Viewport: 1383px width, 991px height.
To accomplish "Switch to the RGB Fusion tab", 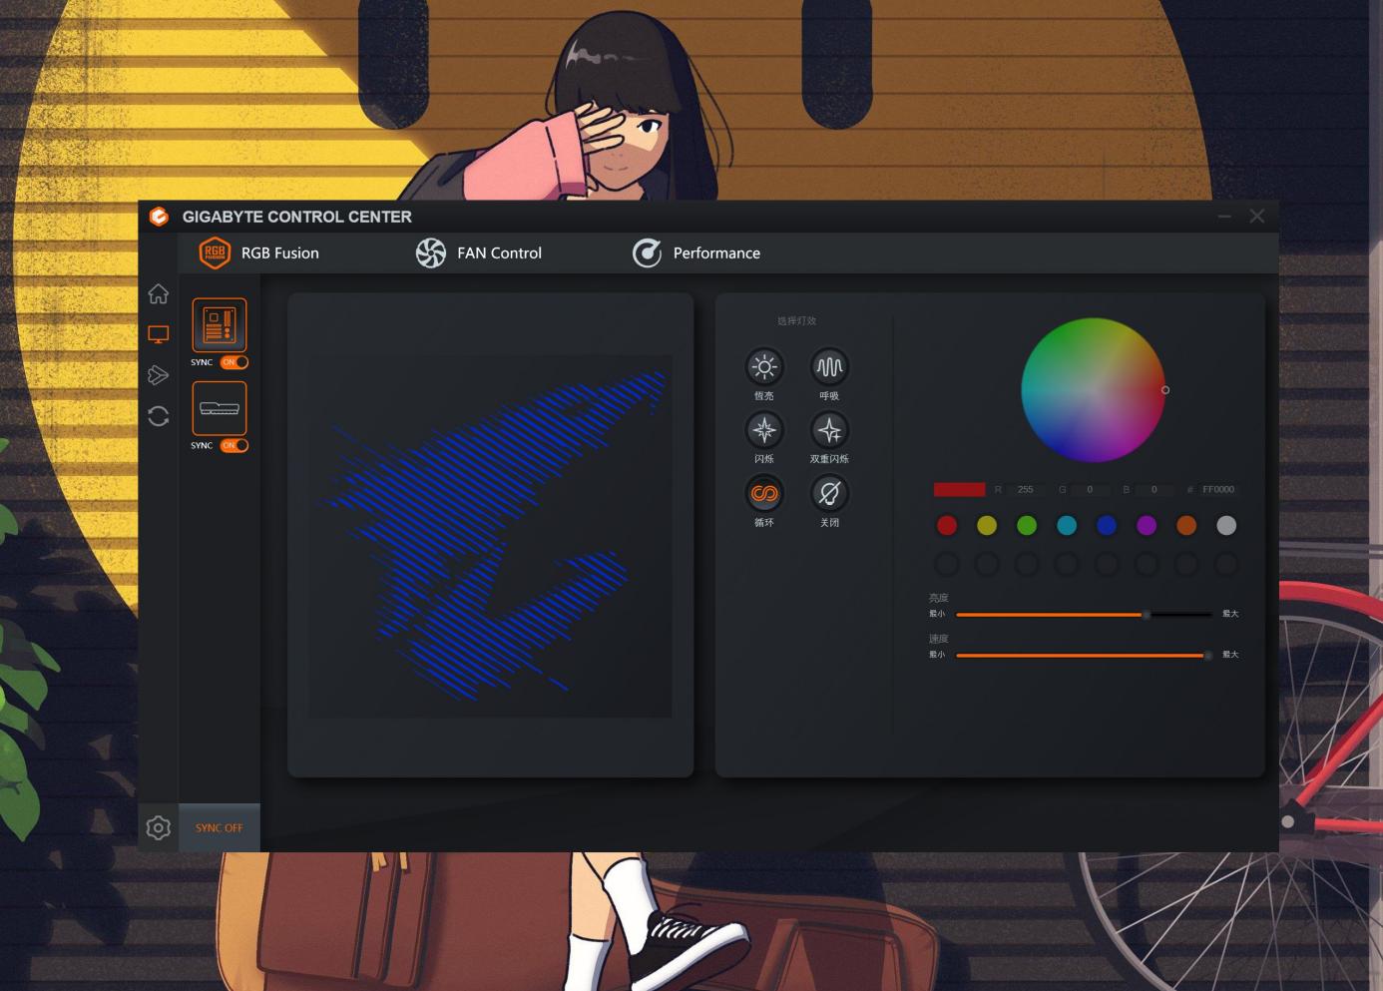I will [258, 253].
